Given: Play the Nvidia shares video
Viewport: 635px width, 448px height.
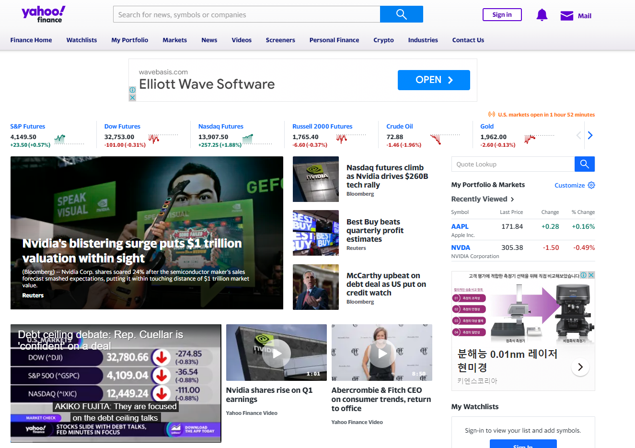Looking at the screenshot, I should [x=277, y=354].
